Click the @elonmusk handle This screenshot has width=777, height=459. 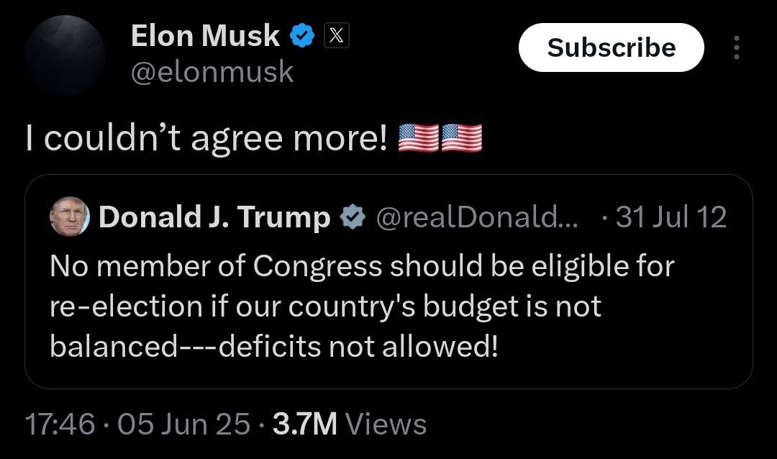click(x=212, y=71)
